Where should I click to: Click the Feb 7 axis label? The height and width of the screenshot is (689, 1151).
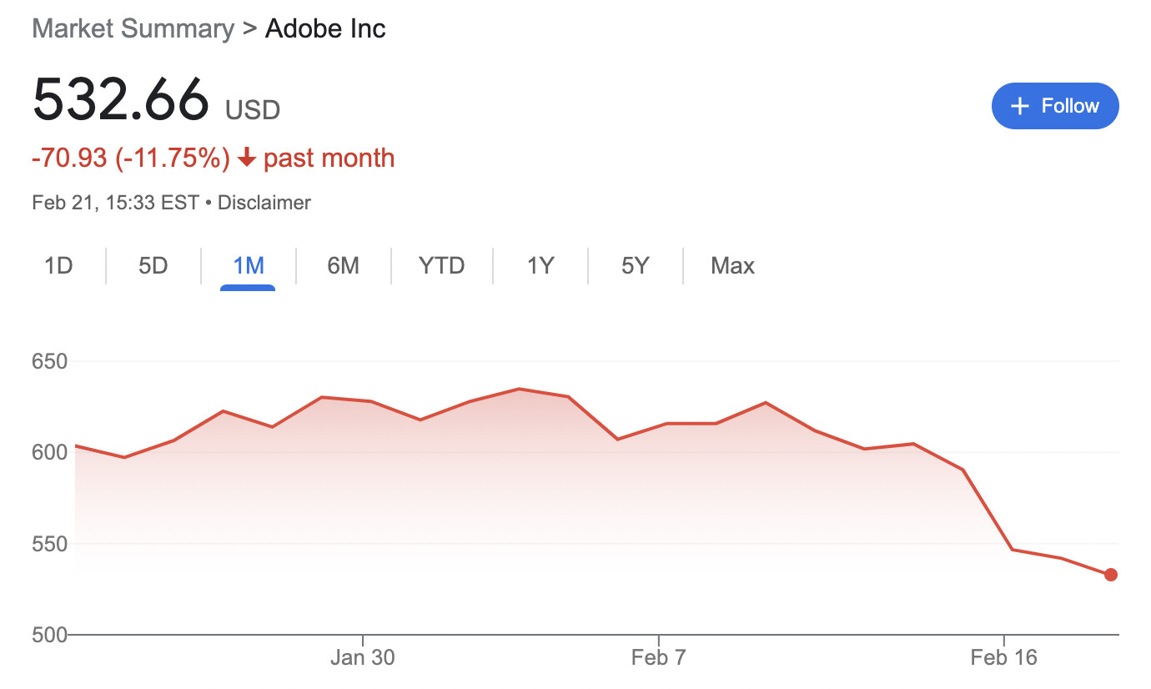(x=659, y=657)
